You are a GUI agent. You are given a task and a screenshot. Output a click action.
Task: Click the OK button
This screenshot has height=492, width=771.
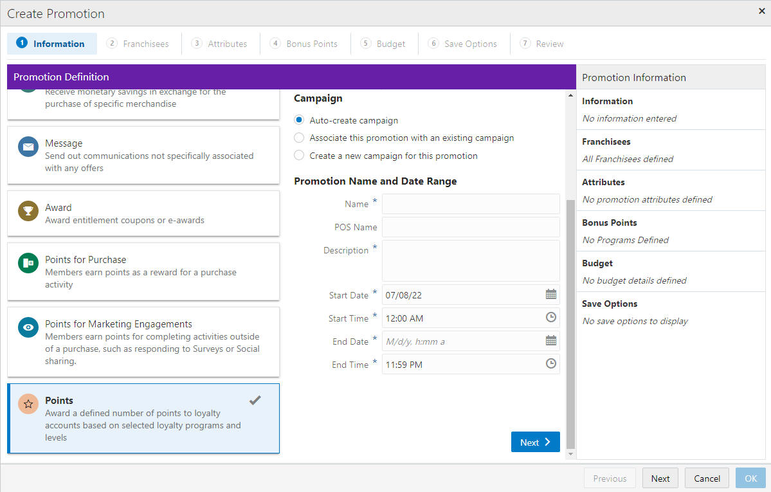click(751, 478)
